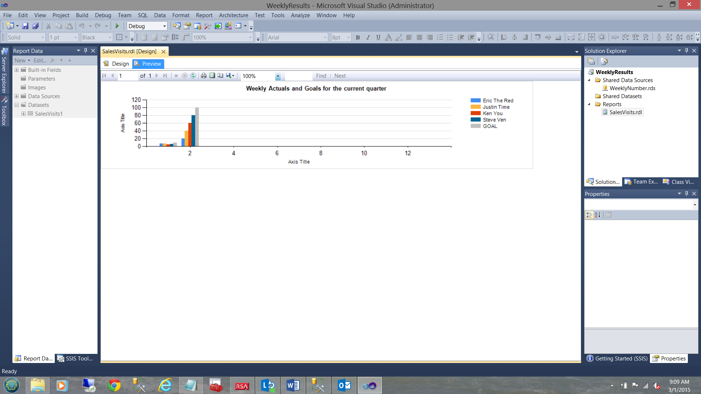Click the Page Setup icon

(221, 76)
